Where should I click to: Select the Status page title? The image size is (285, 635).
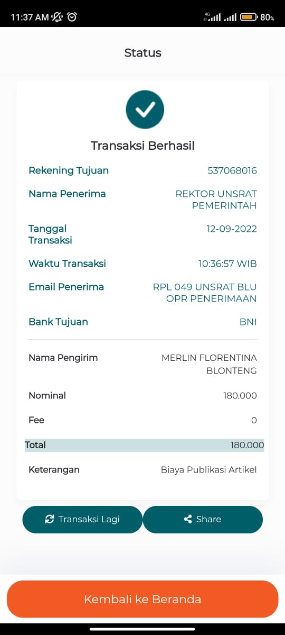click(142, 52)
